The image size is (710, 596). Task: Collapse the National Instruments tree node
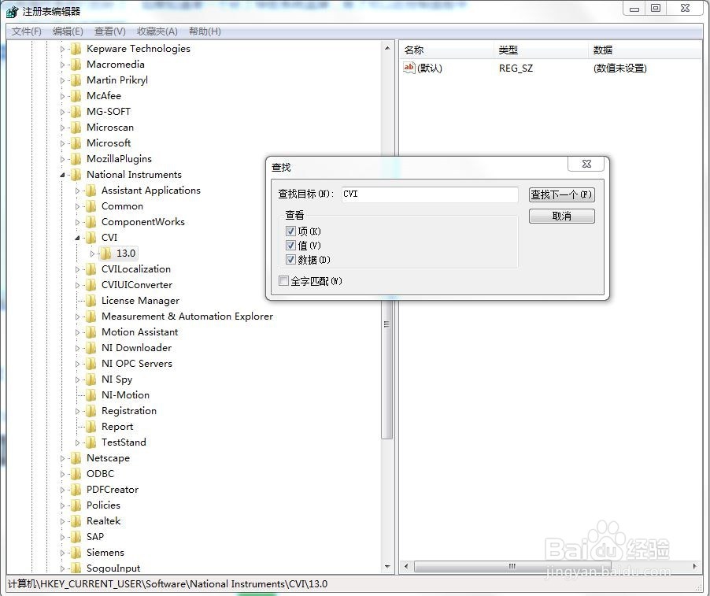62,175
